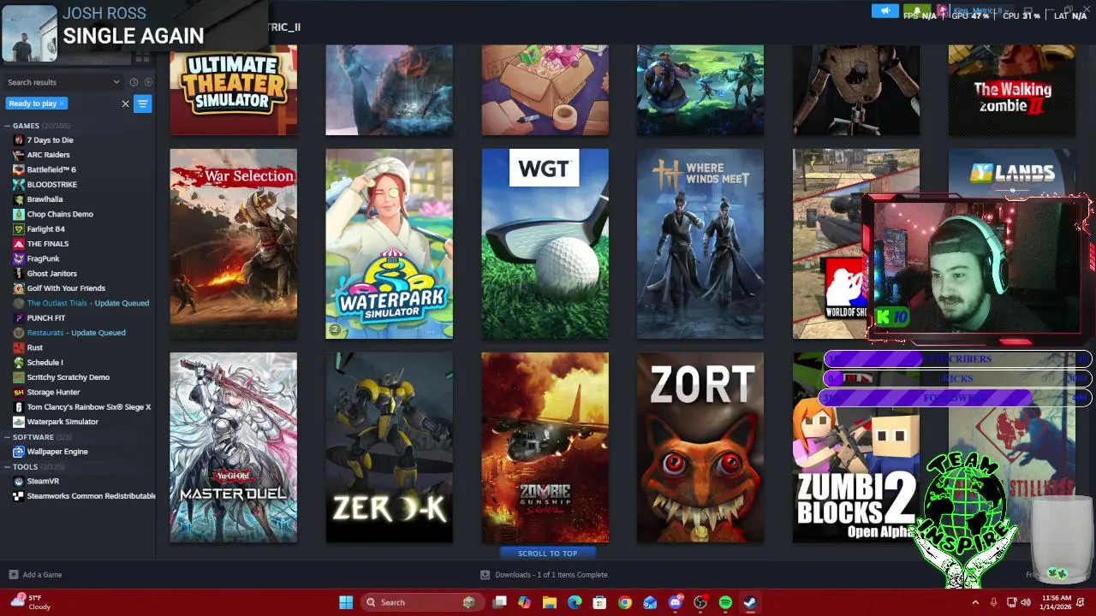Screen dimensions: 1096x616
Task: Click the Farlight 84 icon
Action: pyautogui.click(x=19, y=229)
